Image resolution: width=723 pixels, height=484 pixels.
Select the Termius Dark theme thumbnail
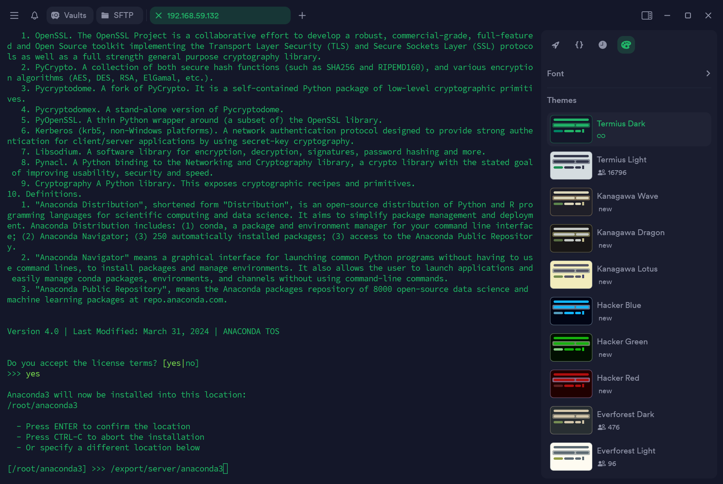571,129
